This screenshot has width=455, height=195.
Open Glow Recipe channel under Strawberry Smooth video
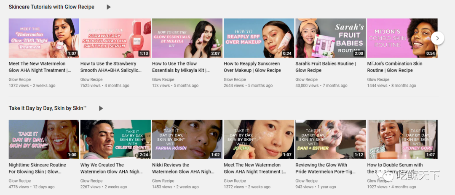pyautogui.click(x=91, y=79)
